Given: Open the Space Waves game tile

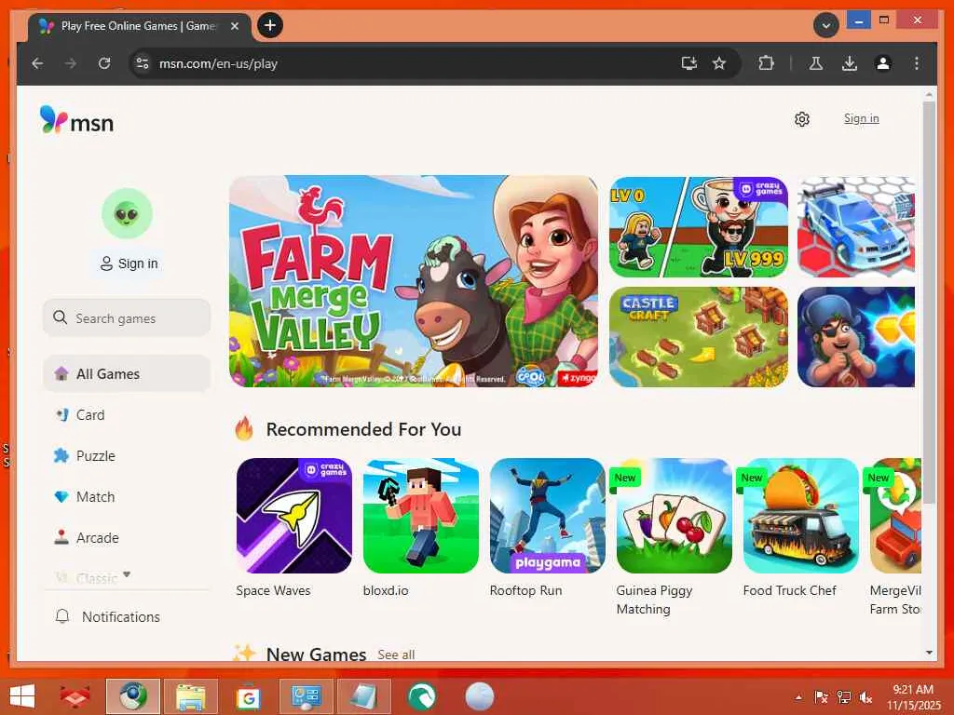Looking at the screenshot, I should pos(293,516).
